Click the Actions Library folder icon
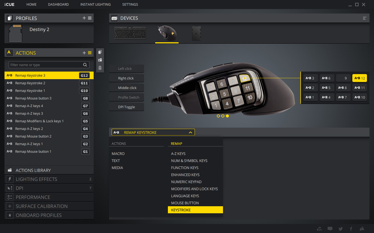This screenshot has height=233, width=374. 10,170
